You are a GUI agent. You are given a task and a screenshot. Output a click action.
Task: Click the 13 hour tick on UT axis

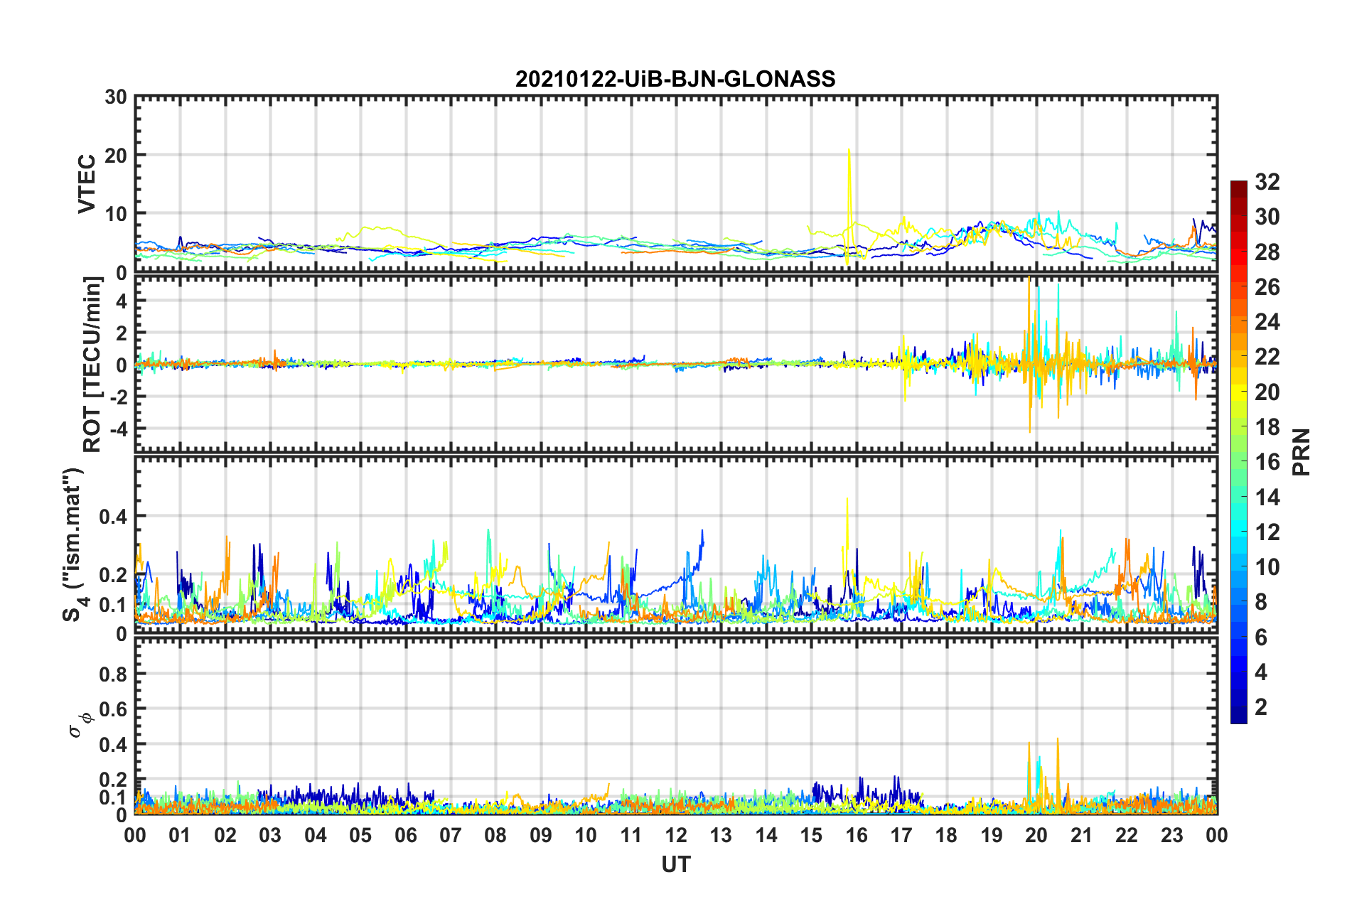click(x=721, y=835)
